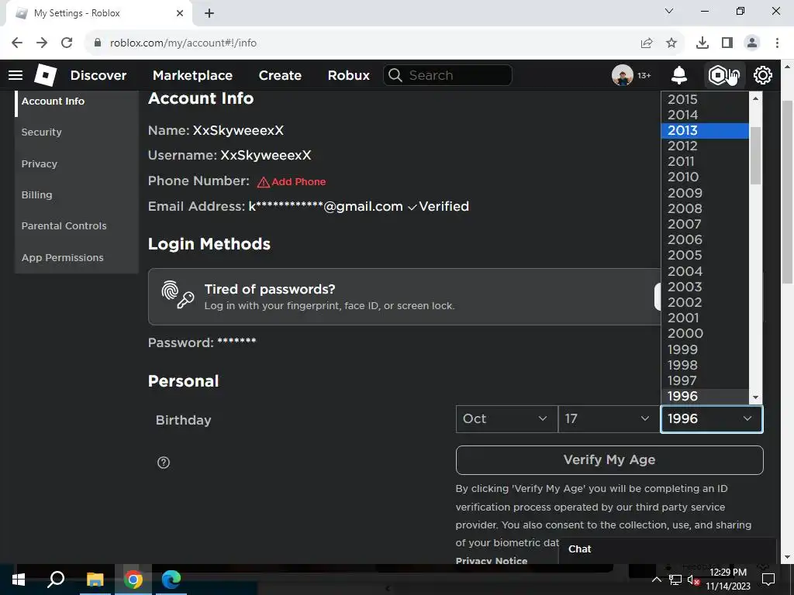
Task: Choose 1999 from the year list
Action: (x=705, y=349)
